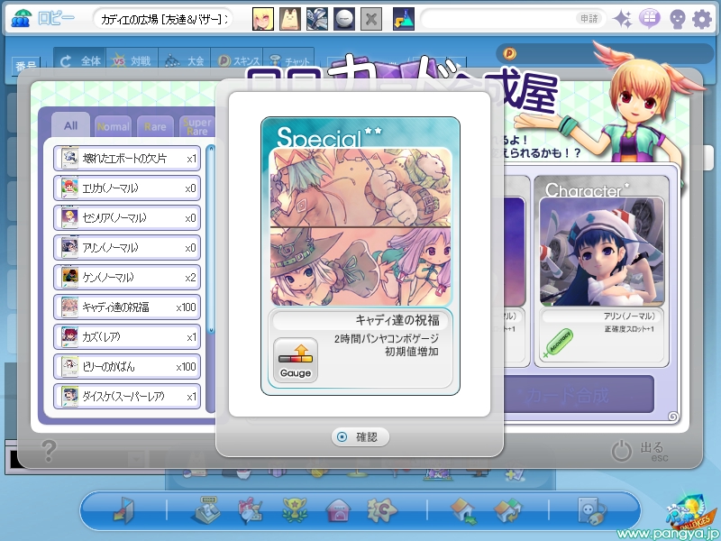The width and height of the screenshot is (721, 541).
Task: Switch to the All card tab
Action: tap(71, 125)
